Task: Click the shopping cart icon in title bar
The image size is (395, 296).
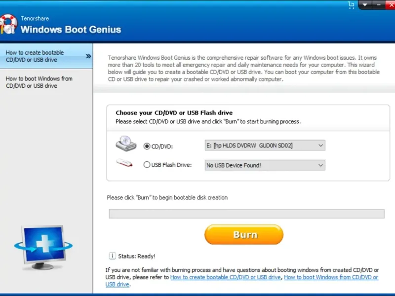Action: [351, 5]
